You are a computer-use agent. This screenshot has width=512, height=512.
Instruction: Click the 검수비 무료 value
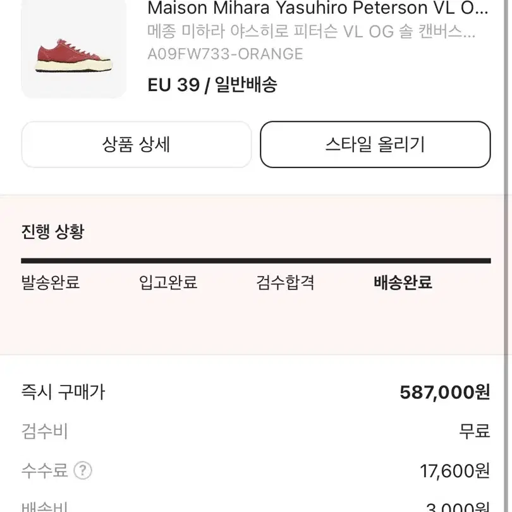[475, 430]
